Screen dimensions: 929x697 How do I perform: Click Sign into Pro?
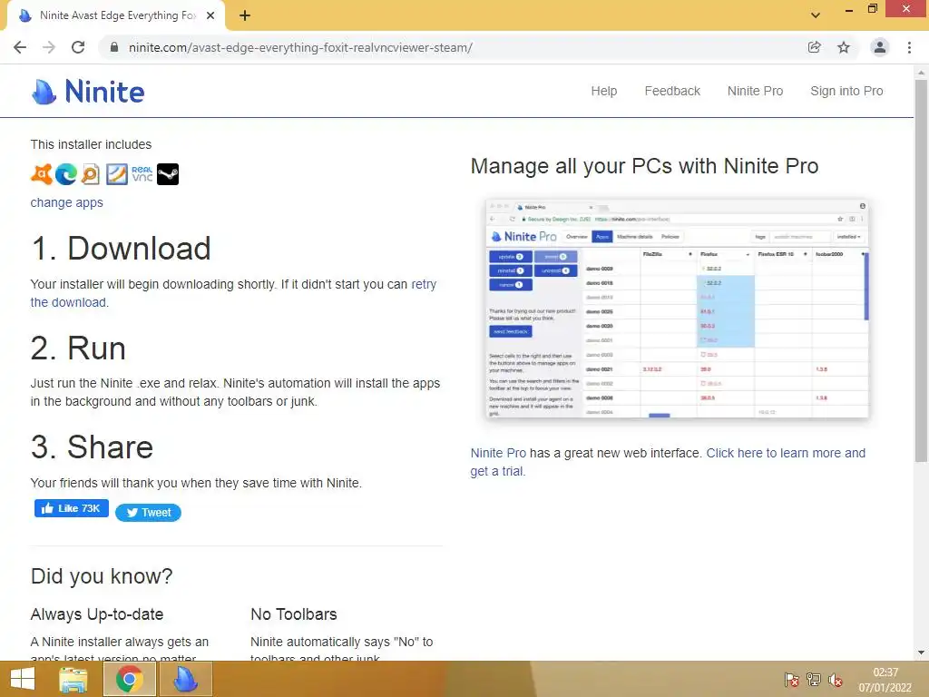click(846, 91)
